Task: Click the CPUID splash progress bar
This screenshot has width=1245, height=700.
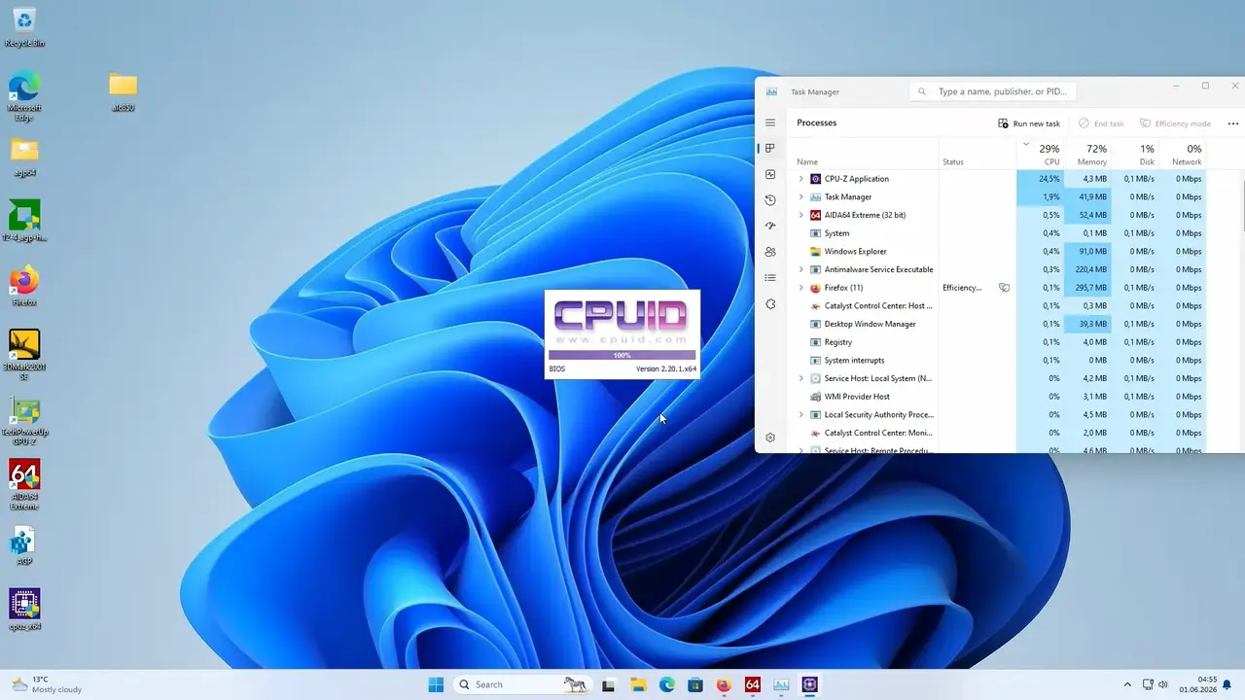Action: click(622, 356)
